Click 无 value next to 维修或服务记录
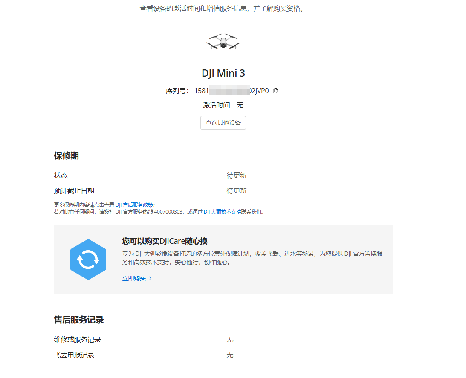 coord(230,339)
